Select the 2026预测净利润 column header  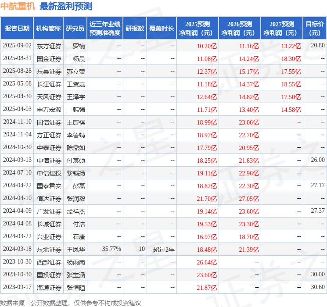pyautogui.click(x=240, y=29)
